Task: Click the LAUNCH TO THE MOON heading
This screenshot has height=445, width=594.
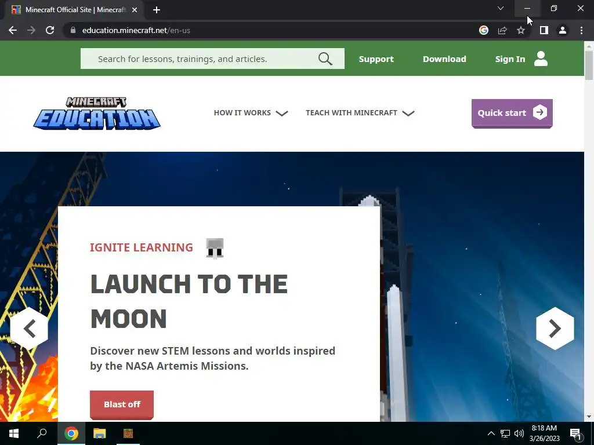Action: [x=189, y=301]
